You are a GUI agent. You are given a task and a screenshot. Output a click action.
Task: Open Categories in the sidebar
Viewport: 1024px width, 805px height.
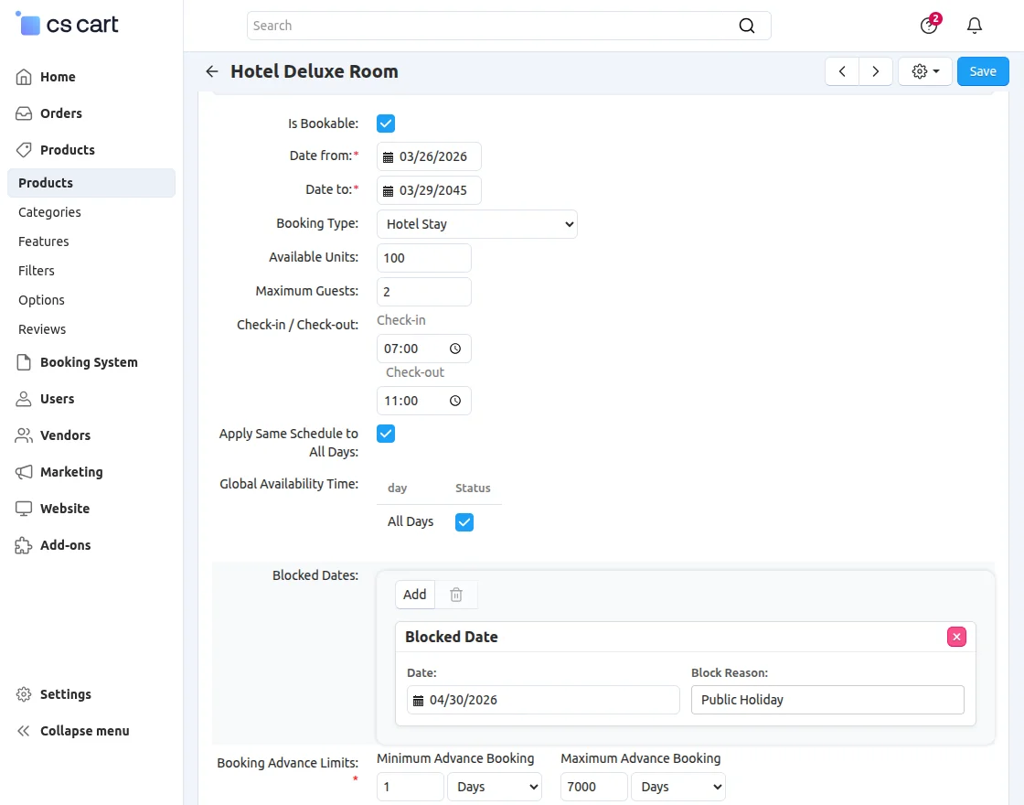(x=49, y=212)
